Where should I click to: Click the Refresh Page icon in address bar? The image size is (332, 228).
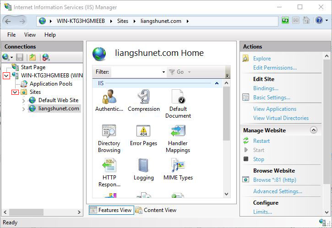(x=285, y=21)
